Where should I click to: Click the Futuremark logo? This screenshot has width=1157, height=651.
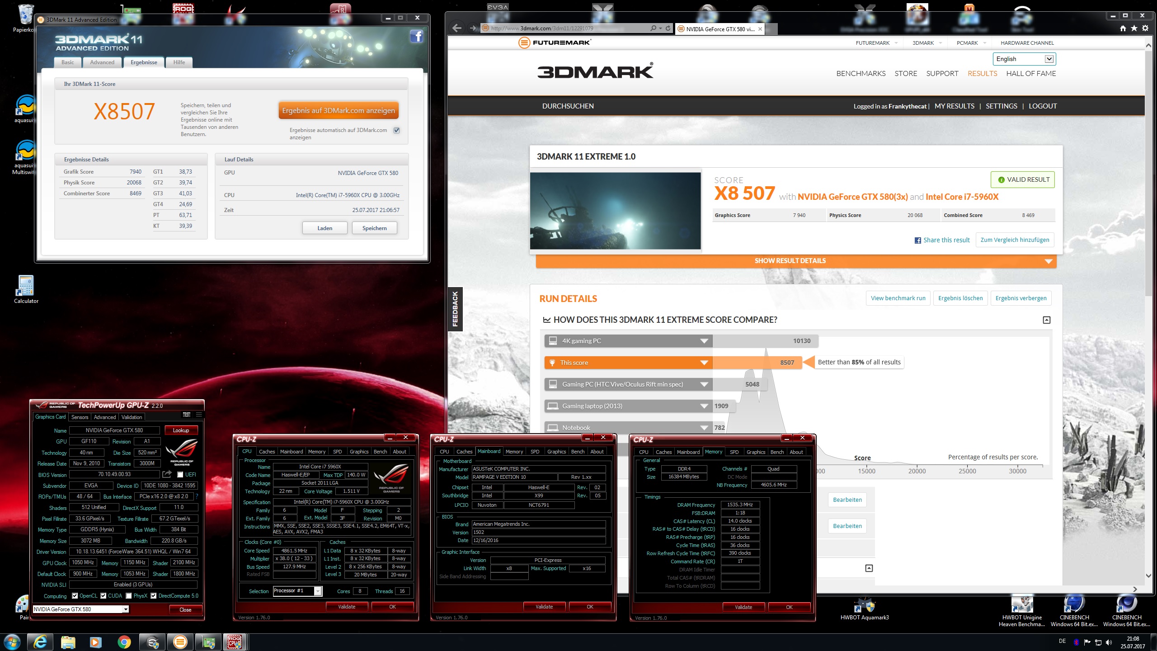pyautogui.click(x=555, y=42)
